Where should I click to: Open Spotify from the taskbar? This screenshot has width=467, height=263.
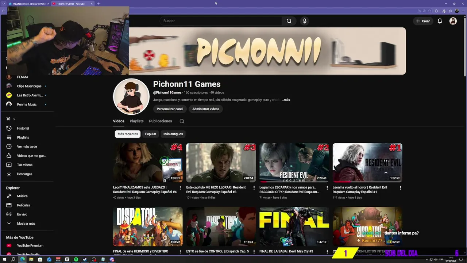(x=76, y=259)
